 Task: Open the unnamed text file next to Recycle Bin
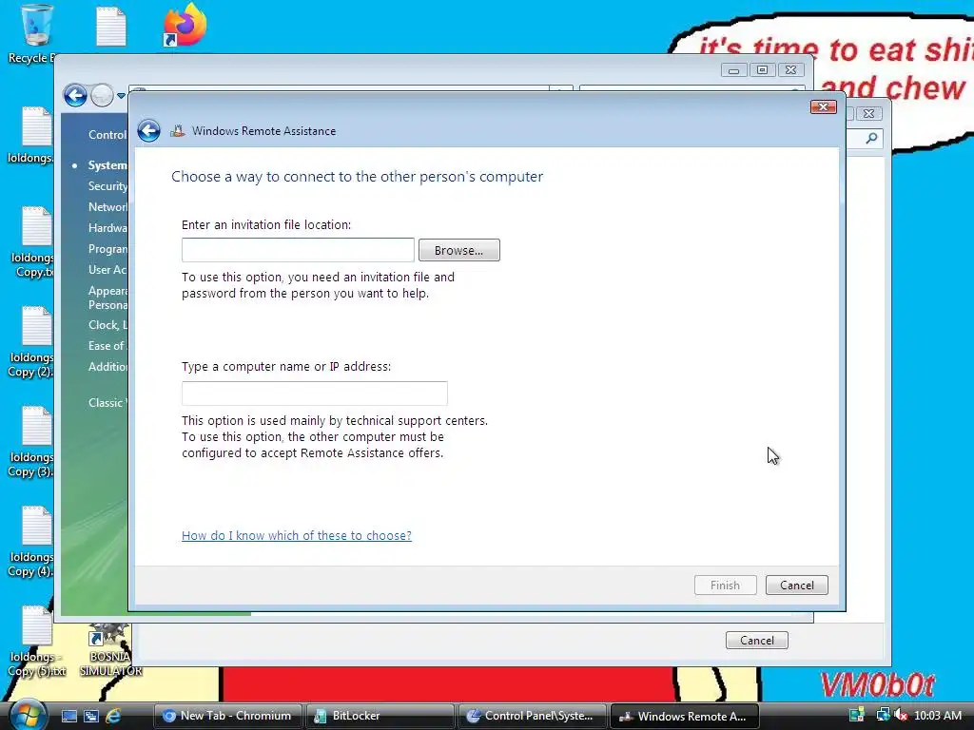tap(111, 26)
